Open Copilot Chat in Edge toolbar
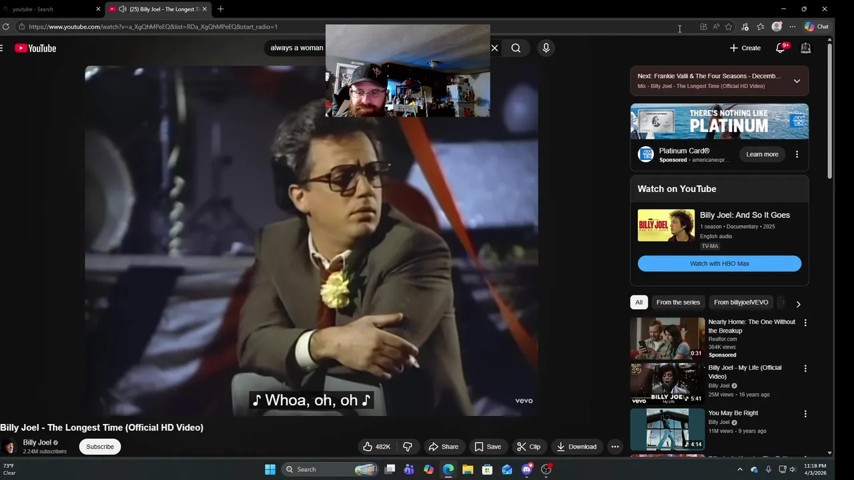 [x=817, y=27]
